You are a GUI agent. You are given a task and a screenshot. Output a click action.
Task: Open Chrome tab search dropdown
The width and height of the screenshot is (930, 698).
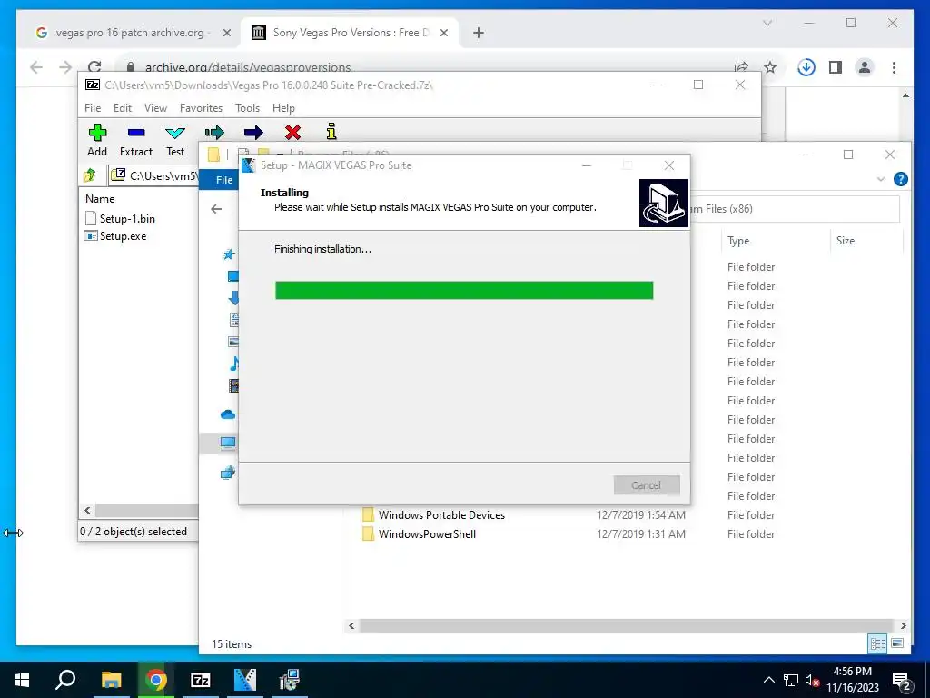[767, 23]
